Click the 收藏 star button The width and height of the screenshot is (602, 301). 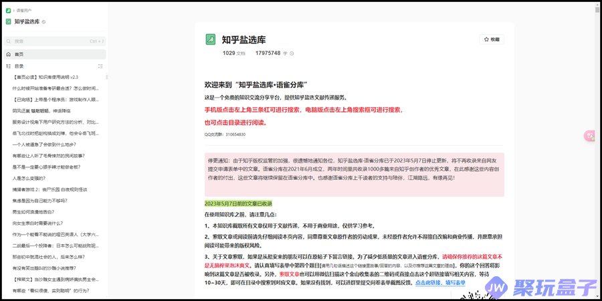coord(492,39)
